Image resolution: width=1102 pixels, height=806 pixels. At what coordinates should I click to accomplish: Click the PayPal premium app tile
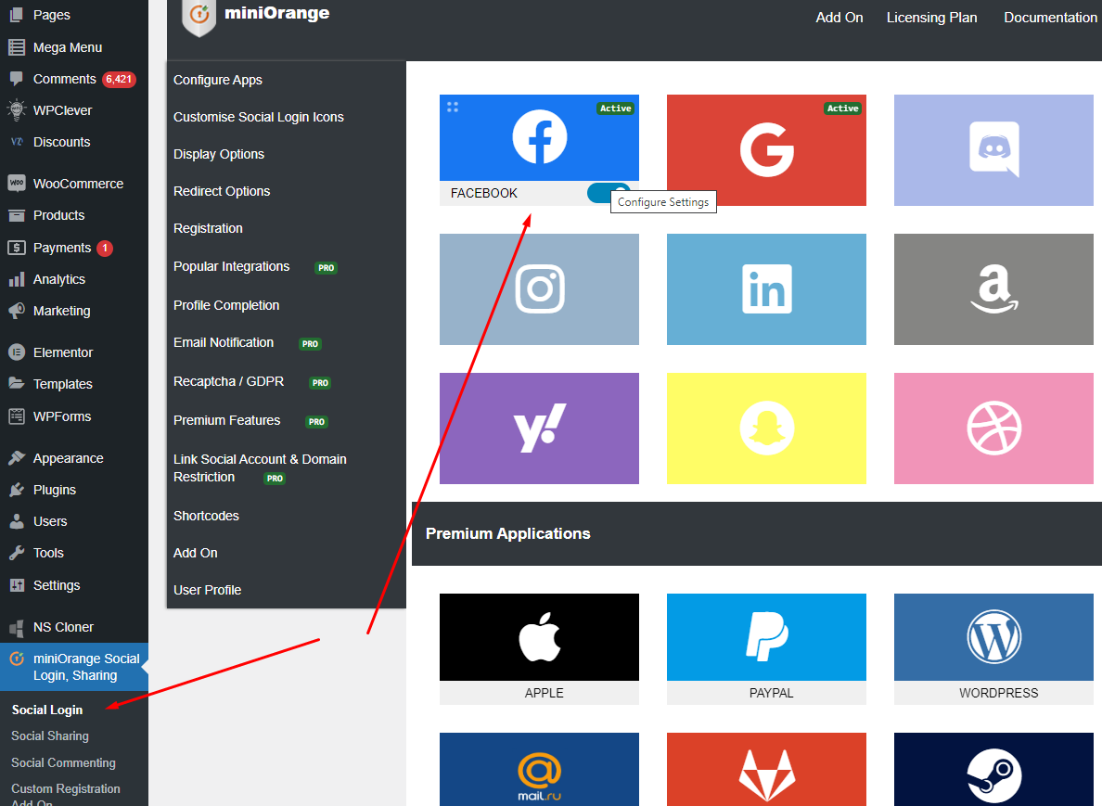point(766,648)
